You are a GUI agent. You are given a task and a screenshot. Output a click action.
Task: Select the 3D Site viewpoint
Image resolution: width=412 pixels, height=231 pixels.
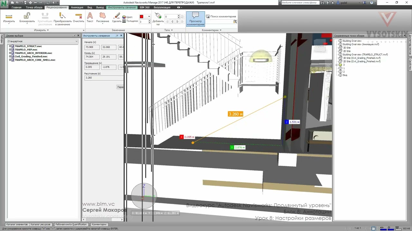(347, 48)
